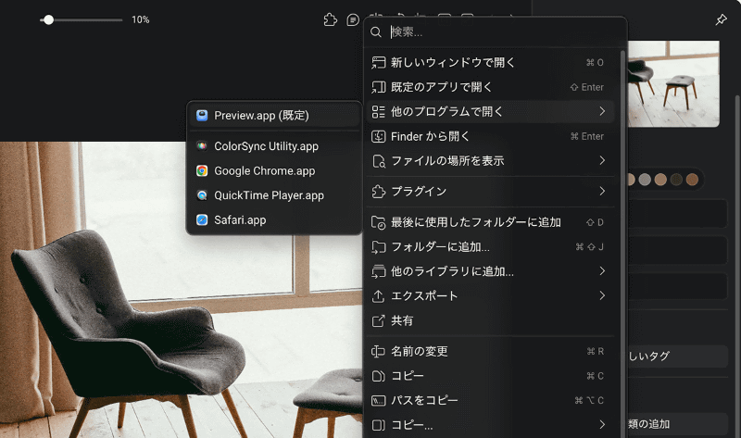Click the zoom slider handle at 10%

pos(48,19)
